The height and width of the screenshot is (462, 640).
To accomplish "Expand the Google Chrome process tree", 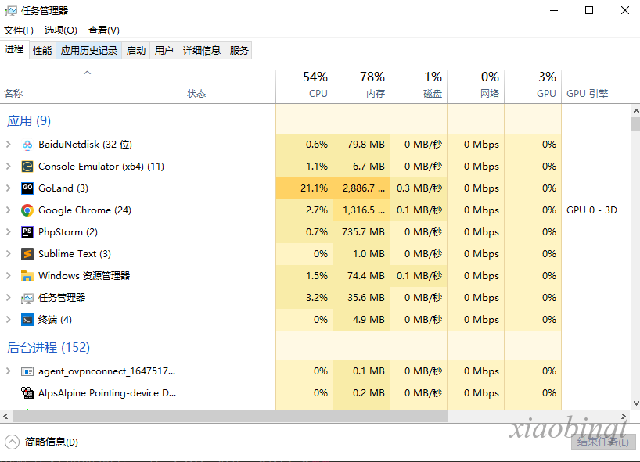I will [x=9, y=210].
